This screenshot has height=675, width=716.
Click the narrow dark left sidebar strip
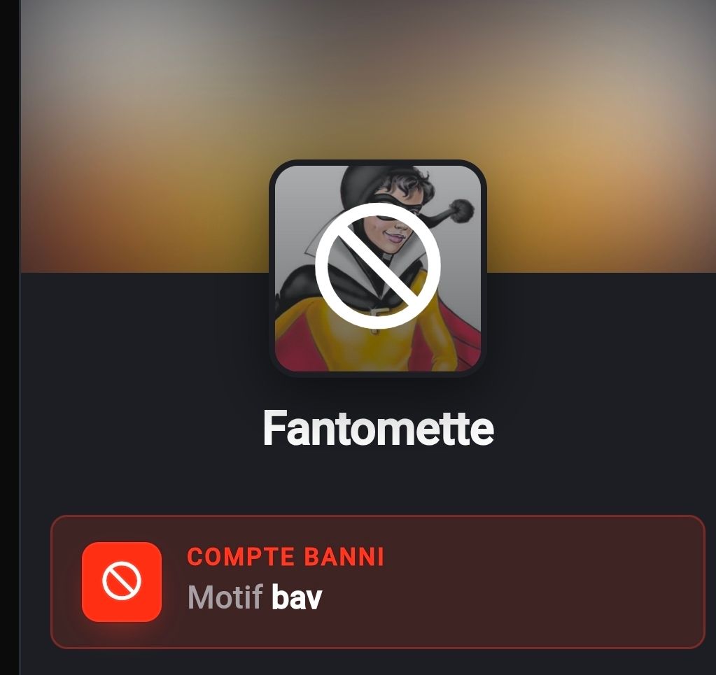10,338
